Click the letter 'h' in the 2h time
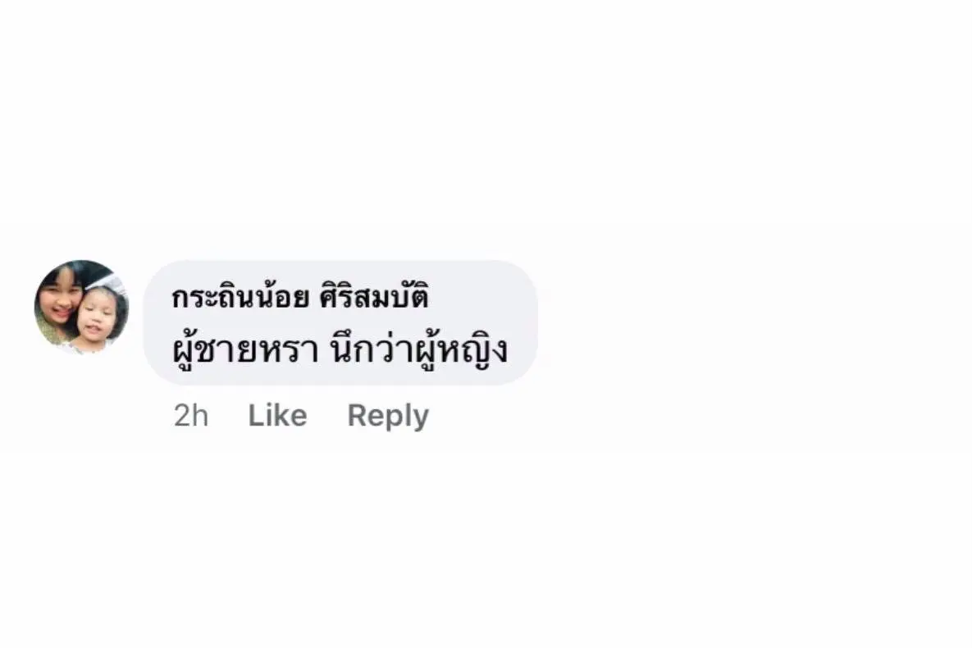 [x=200, y=416]
